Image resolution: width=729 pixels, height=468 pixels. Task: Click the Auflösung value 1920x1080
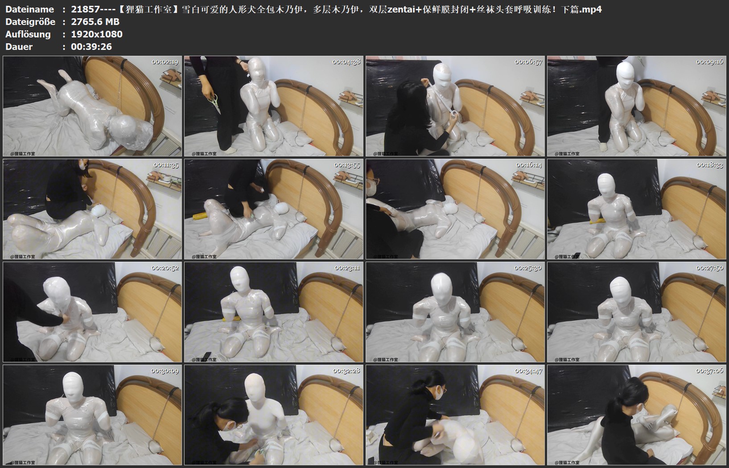point(97,34)
